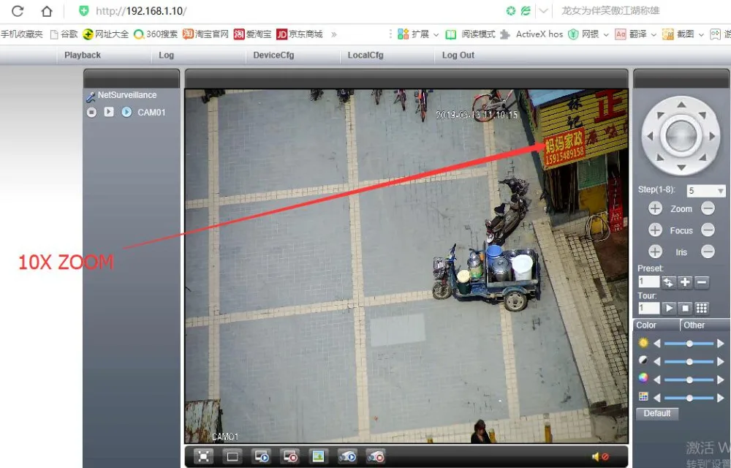Stop CAM01 stream with stop icon
731x468 pixels.
(x=92, y=113)
